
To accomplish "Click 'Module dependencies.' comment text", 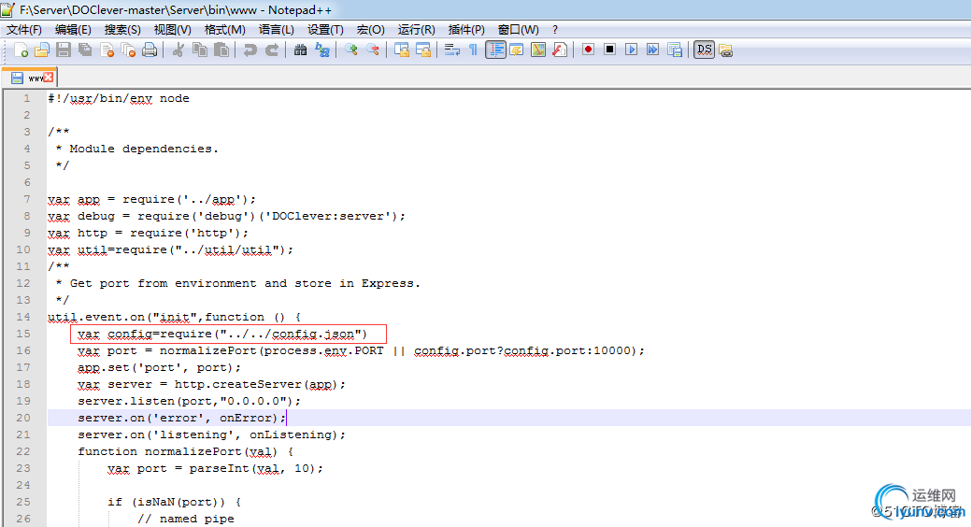I will [x=144, y=149].
